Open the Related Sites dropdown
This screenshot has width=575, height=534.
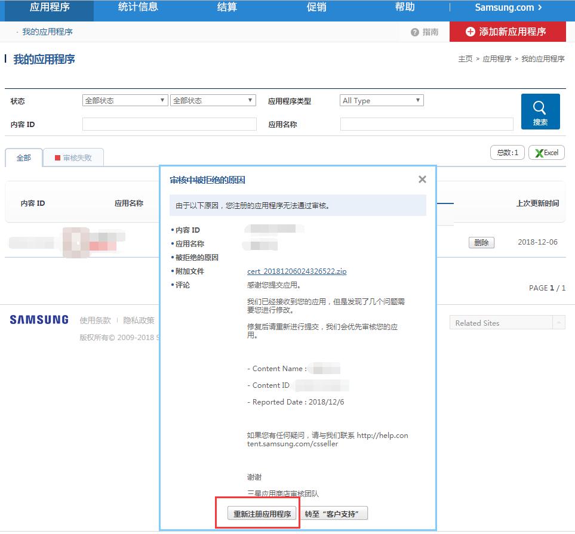pos(506,323)
